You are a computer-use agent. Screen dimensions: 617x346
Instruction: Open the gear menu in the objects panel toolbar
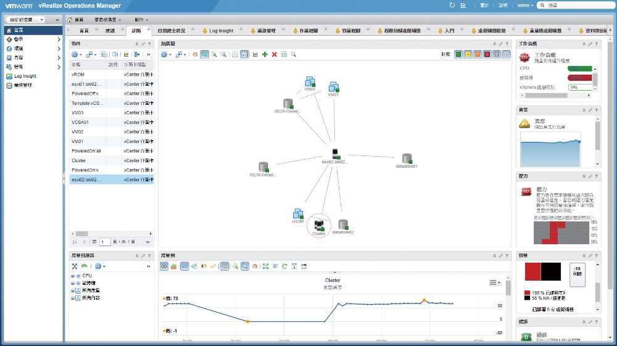pyautogui.click(x=76, y=55)
